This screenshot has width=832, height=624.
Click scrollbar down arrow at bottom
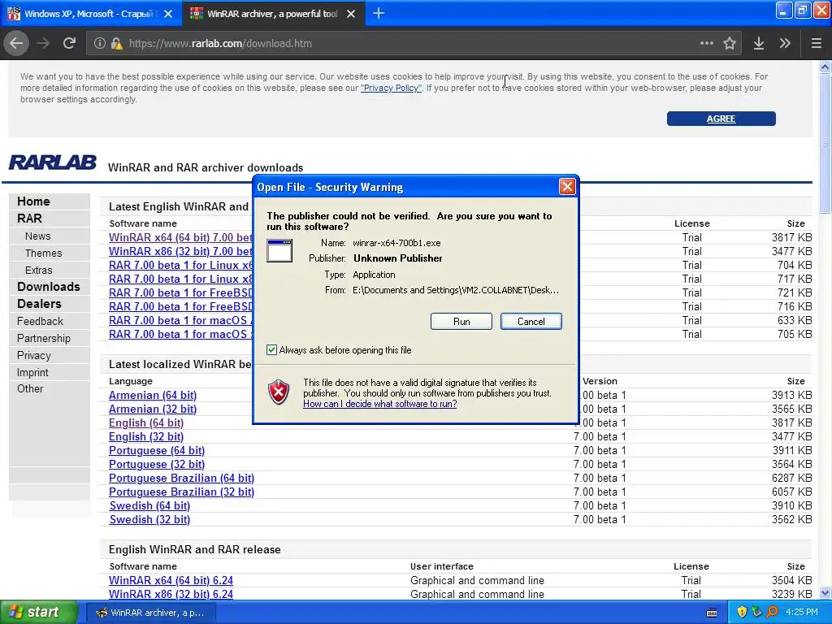pos(825,593)
